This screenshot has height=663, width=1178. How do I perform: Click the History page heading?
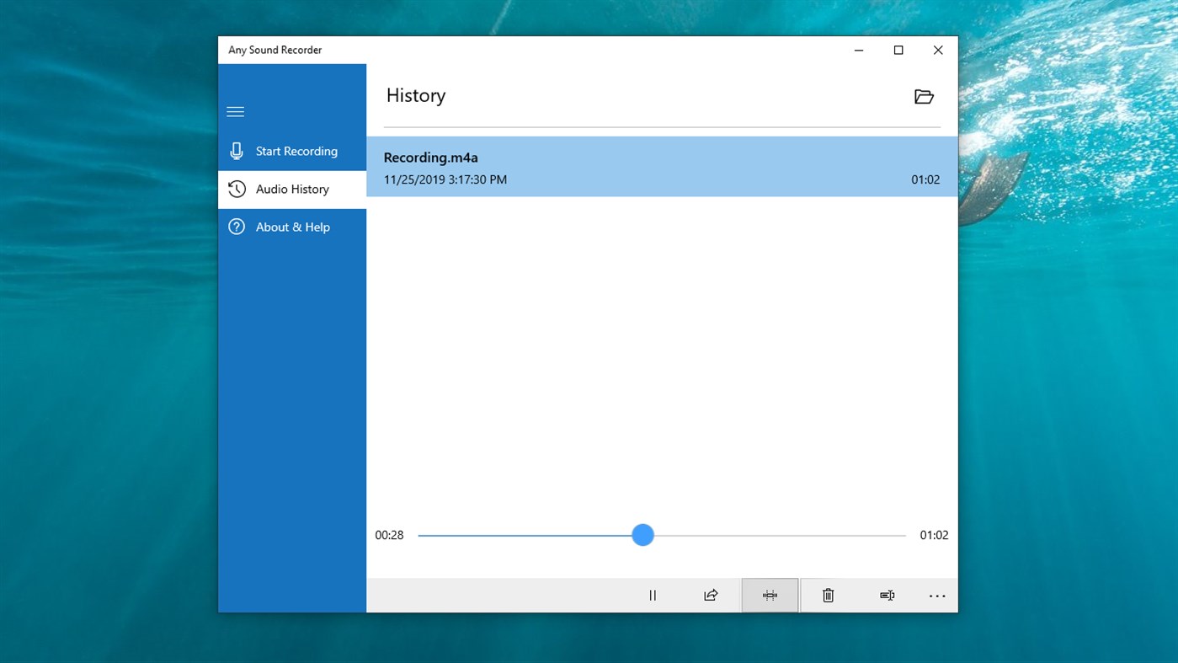pyautogui.click(x=415, y=95)
